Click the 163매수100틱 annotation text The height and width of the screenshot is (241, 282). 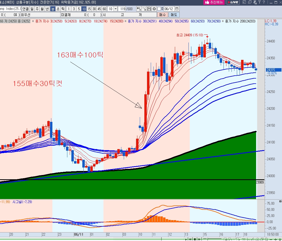(x=80, y=55)
